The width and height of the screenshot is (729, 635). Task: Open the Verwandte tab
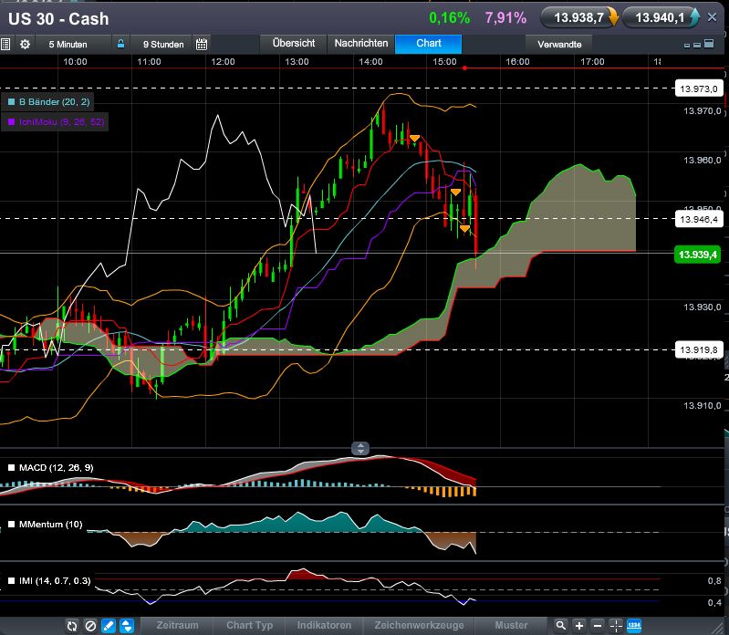[559, 44]
